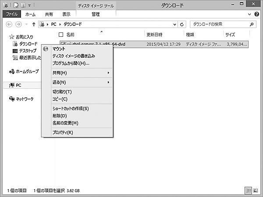Go up one folder level

point(34,25)
